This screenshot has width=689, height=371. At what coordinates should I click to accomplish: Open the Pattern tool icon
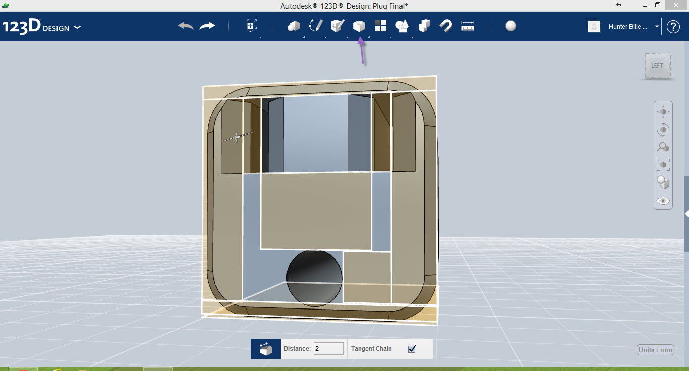pos(381,26)
